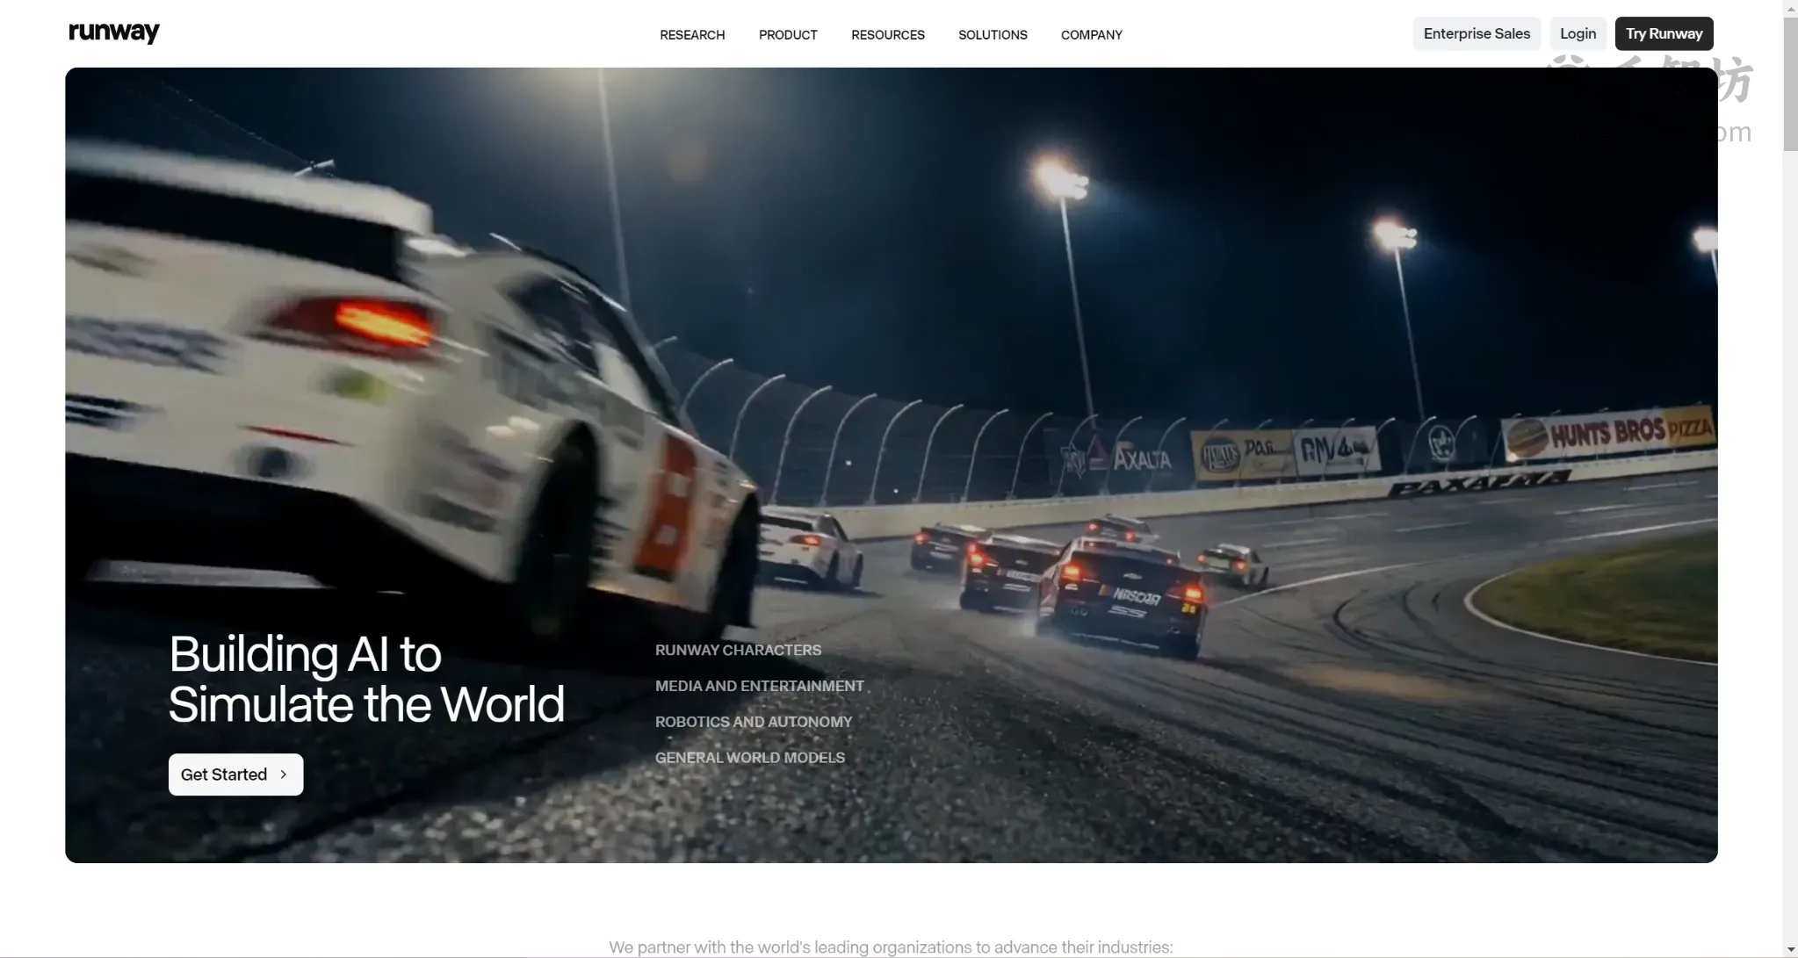The image size is (1798, 958).
Task: Click the scrollbar down arrow
Action: [x=1790, y=949]
